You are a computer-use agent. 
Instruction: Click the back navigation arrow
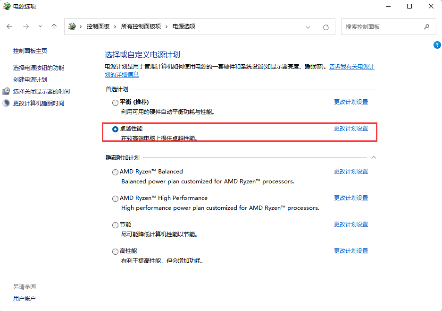(x=9, y=26)
